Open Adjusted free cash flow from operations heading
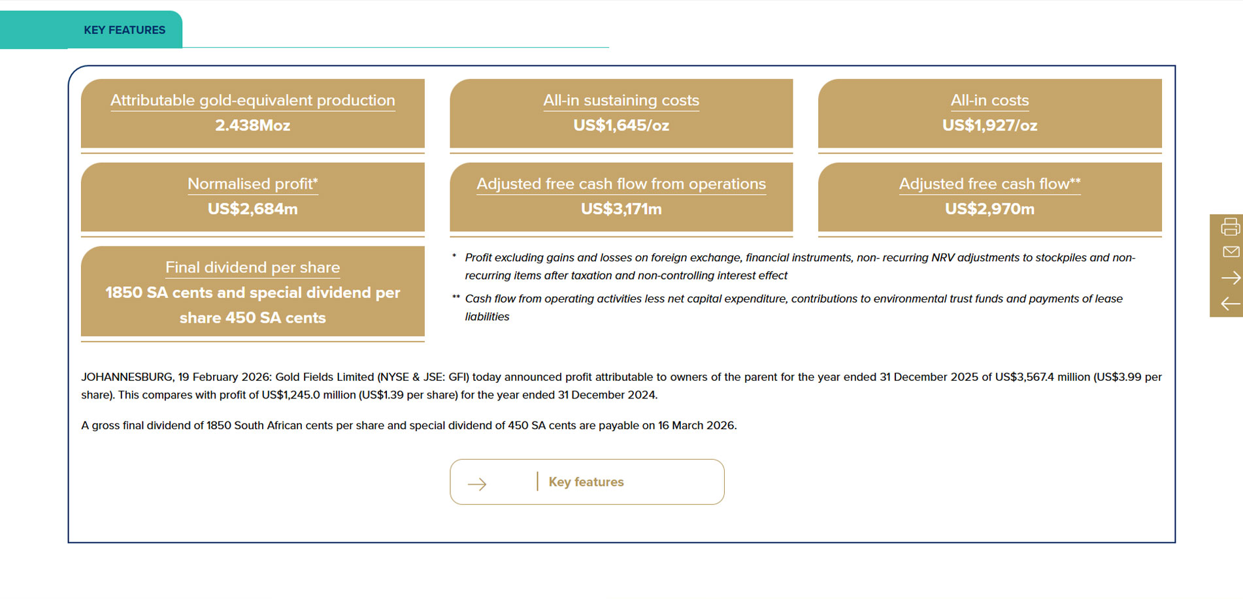 621,184
